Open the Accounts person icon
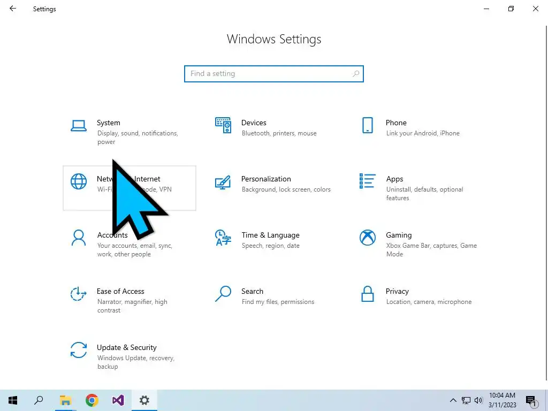Viewport: 548px width, 411px height. 79,238
